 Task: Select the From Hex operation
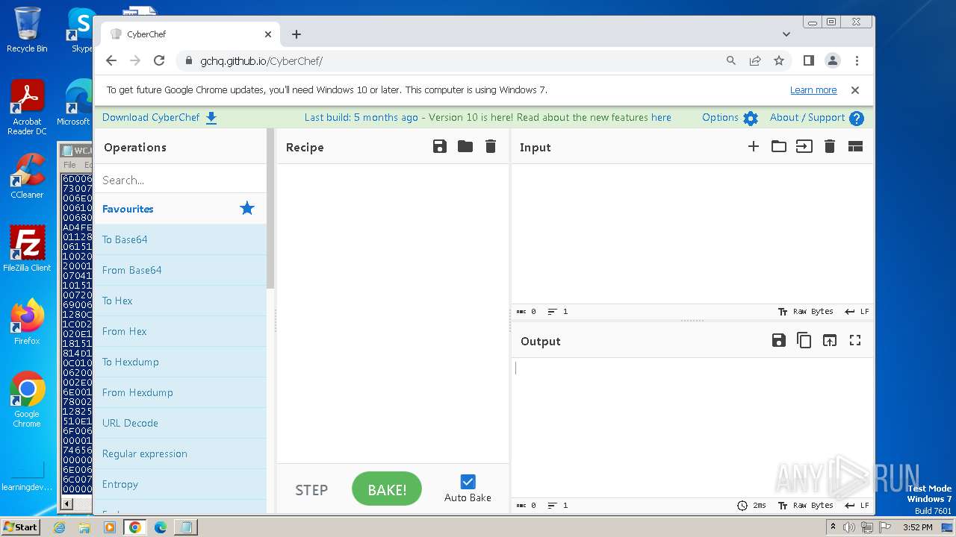click(x=180, y=331)
